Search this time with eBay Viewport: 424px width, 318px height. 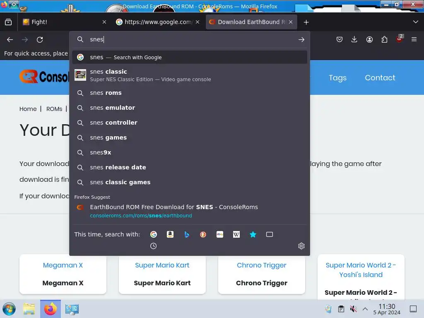click(x=220, y=234)
